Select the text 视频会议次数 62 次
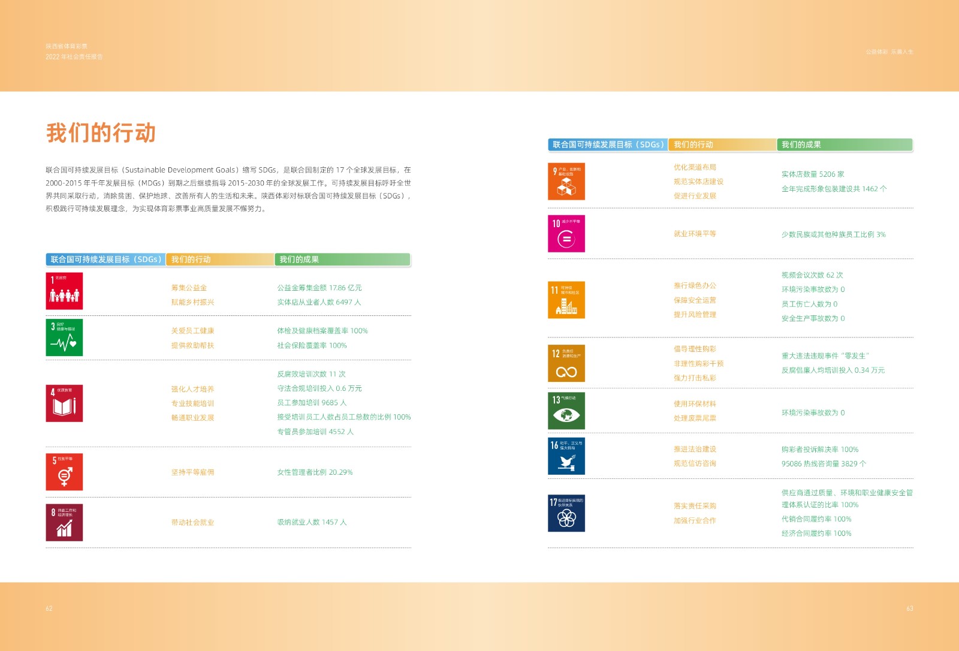 pyautogui.click(x=812, y=275)
